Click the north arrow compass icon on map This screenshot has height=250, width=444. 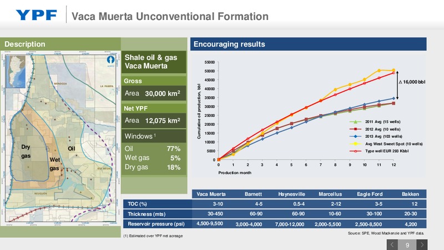(110, 59)
